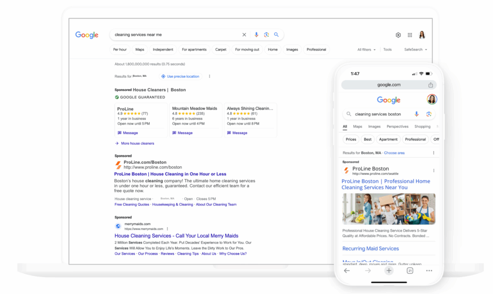This screenshot has width=493, height=294.
Task: Click the Google Guaranteed green check badge
Action: click(117, 97)
